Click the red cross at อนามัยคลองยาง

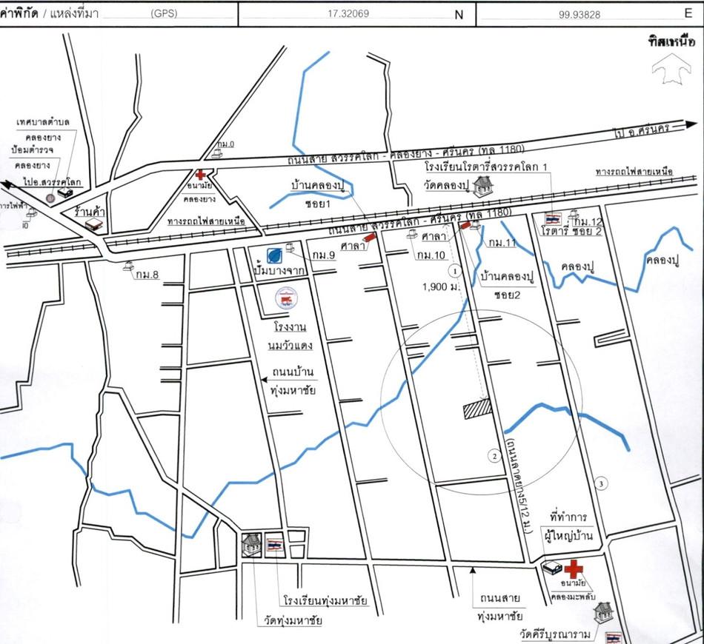(x=200, y=172)
